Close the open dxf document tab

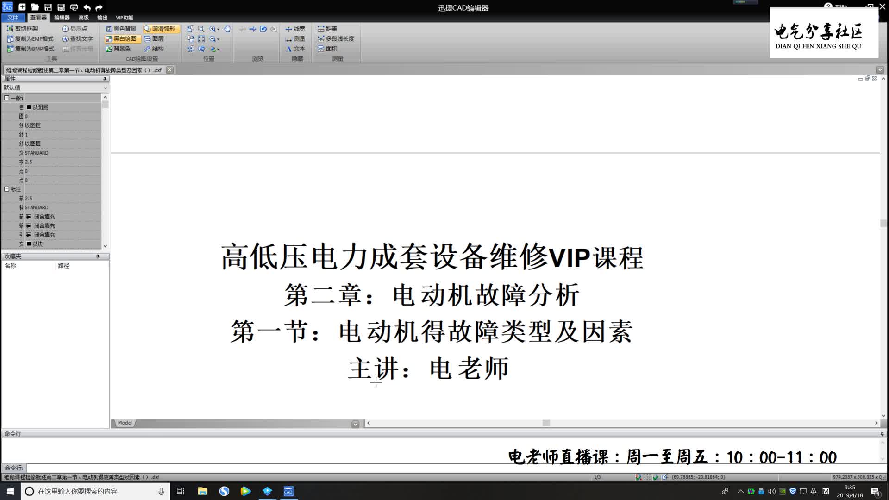pyautogui.click(x=169, y=70)
